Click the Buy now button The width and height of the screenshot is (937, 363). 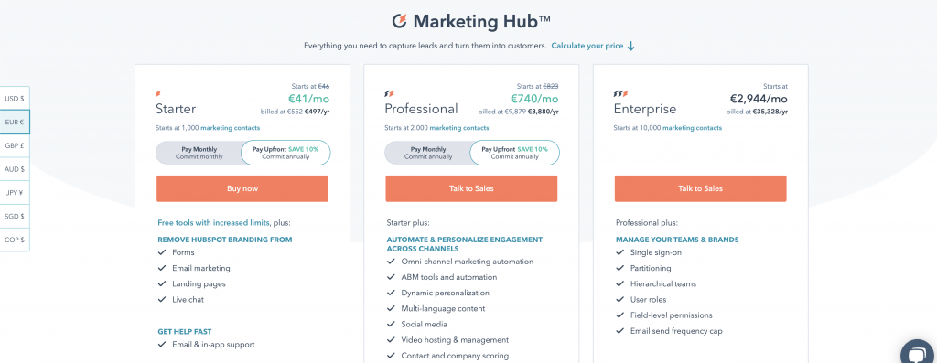coord(242,188)
